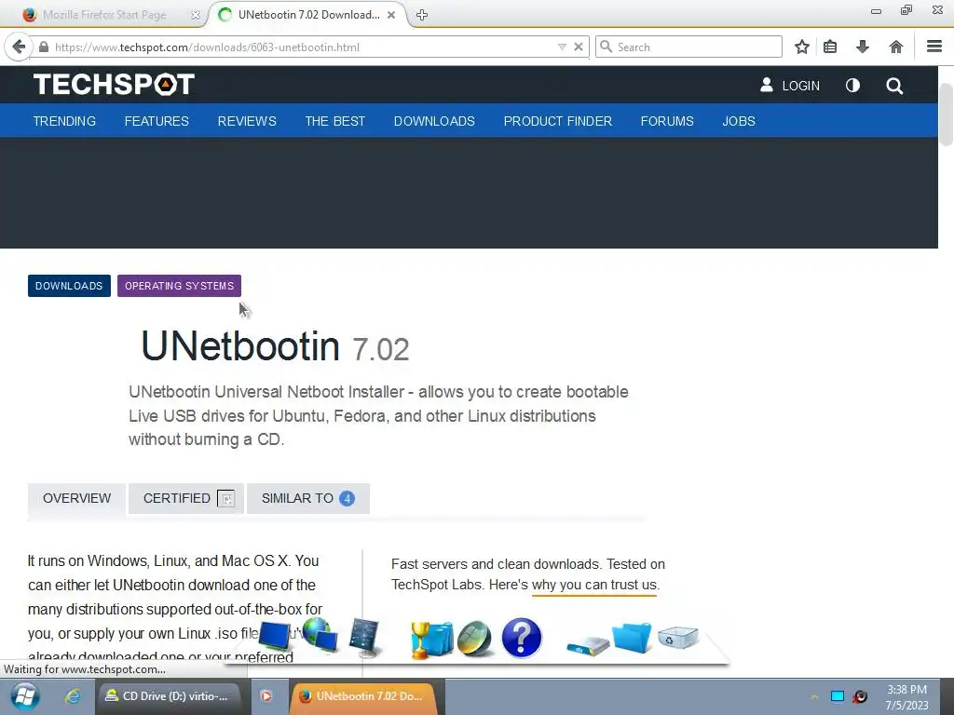Close the UNetbootin 7.02 Download tab
This screenshot has height=715, width=954.
391,15
